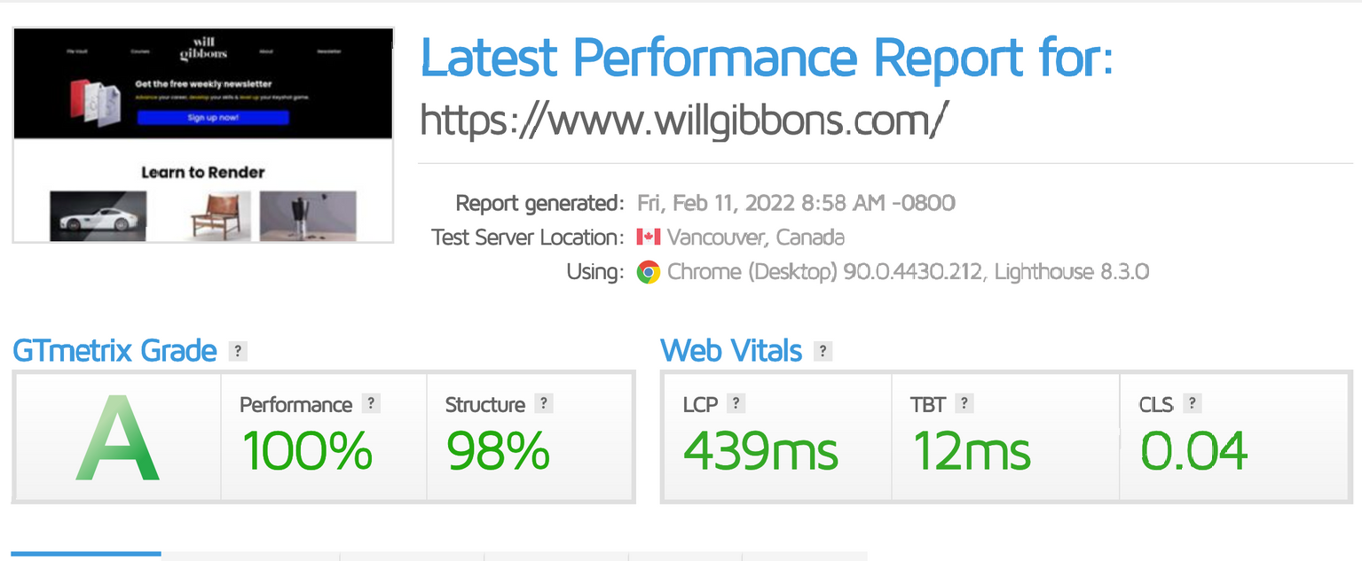This screenshot has height=561, width=1362.
Task: Open the TBT help tooltip icon
Action: pos(964,403)
